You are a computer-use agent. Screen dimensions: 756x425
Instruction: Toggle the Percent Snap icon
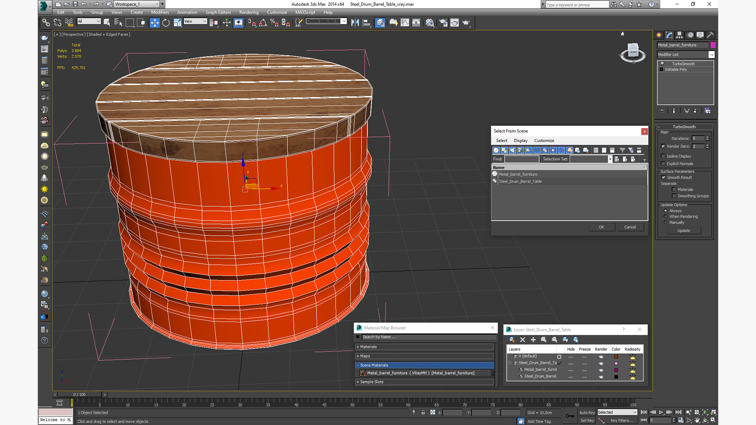(274, 23)
